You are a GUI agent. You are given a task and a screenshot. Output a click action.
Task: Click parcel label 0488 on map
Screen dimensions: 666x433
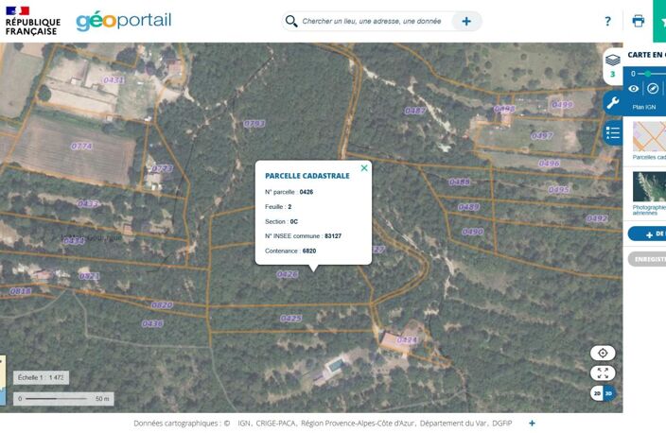coord(460,182)
